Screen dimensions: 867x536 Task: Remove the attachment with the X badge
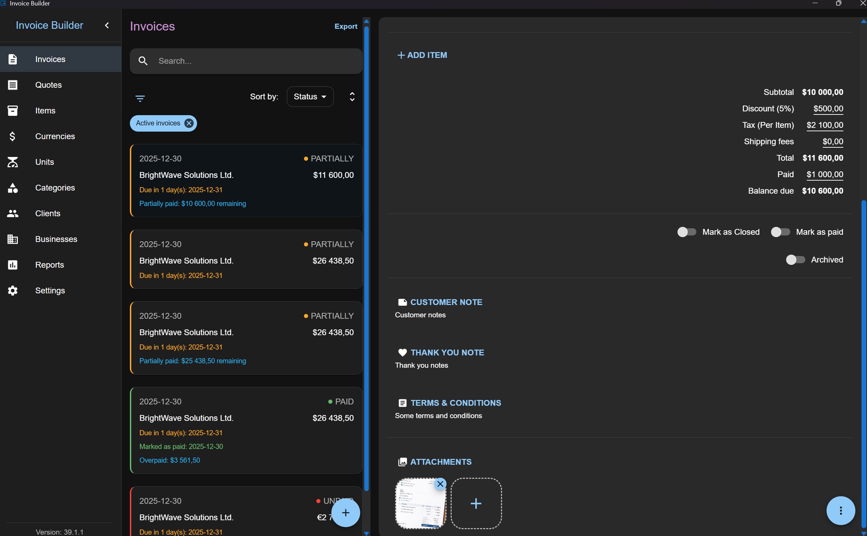[440, 484]
